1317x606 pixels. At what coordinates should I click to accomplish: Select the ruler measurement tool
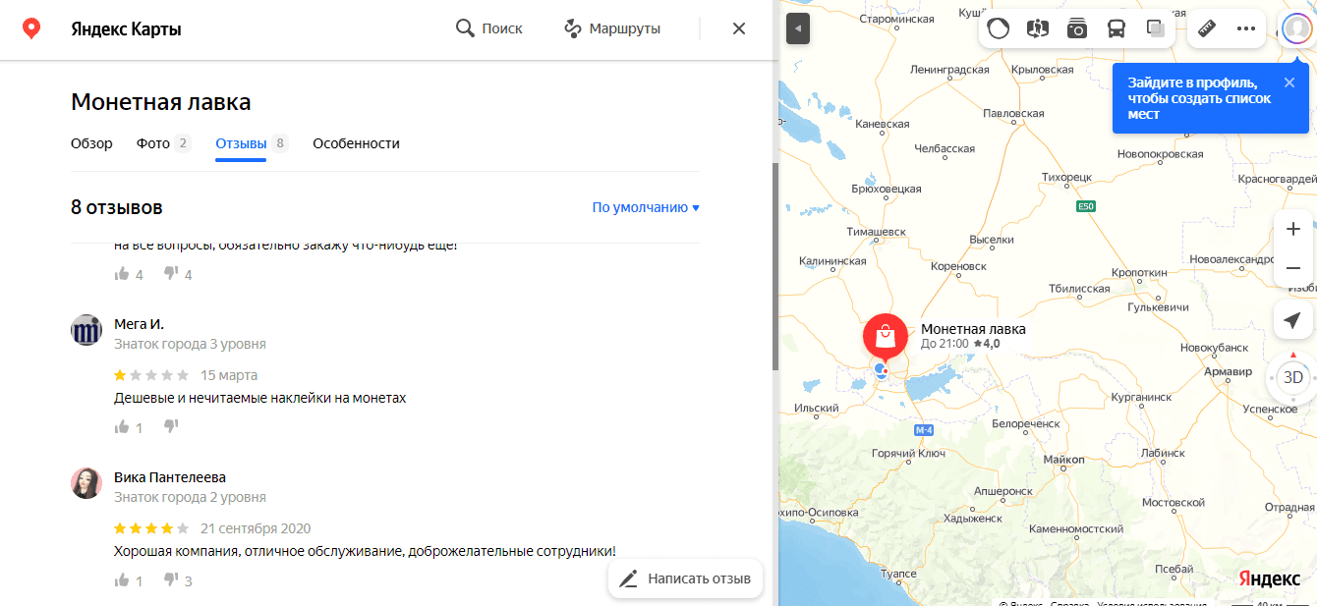(1207, 28)
